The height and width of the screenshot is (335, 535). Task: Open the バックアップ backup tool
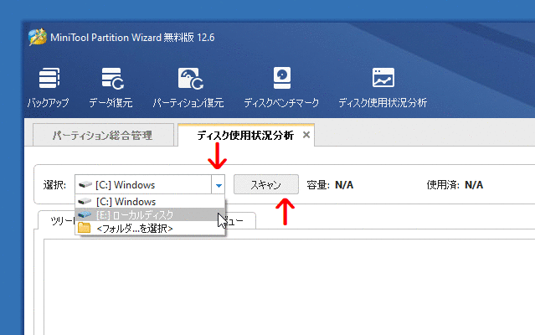click(49, 89)
